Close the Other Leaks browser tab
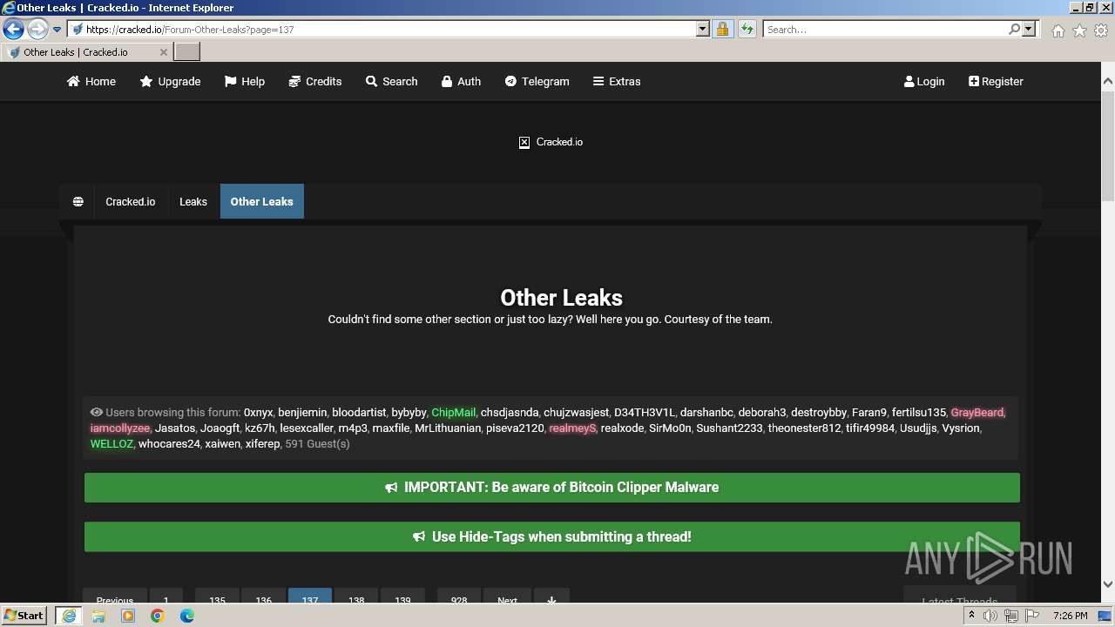The width and height of the screenshot is (1115, 627). pyautogui.click(x=163, y=52)
